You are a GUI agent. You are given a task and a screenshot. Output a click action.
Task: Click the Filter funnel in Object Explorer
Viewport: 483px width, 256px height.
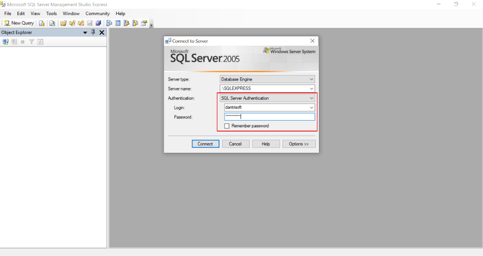(x=31, y=41)
